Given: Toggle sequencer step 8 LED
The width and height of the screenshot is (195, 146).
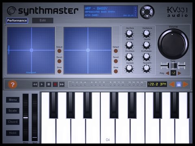Looking at the screenshot, I should [x=104, y=85].
